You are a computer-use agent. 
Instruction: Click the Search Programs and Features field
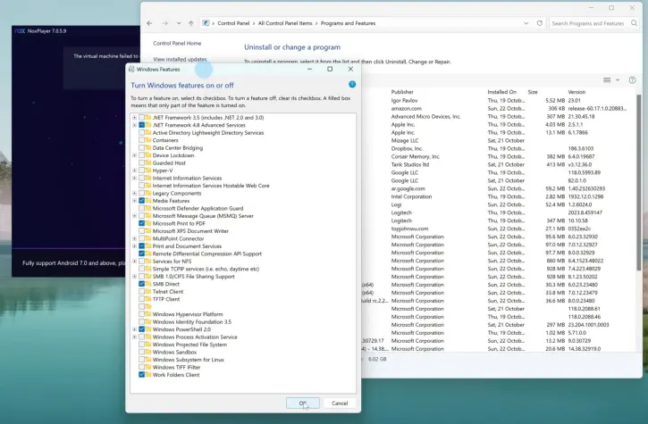tap(585, 23)
